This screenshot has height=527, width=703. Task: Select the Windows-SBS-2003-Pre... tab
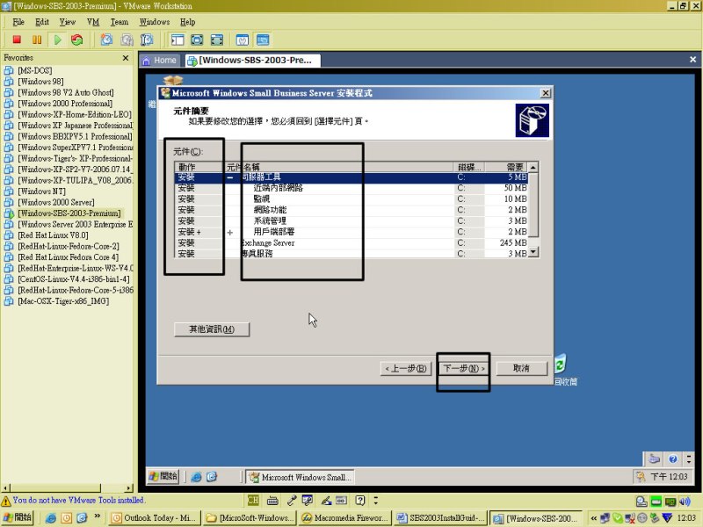253,61
